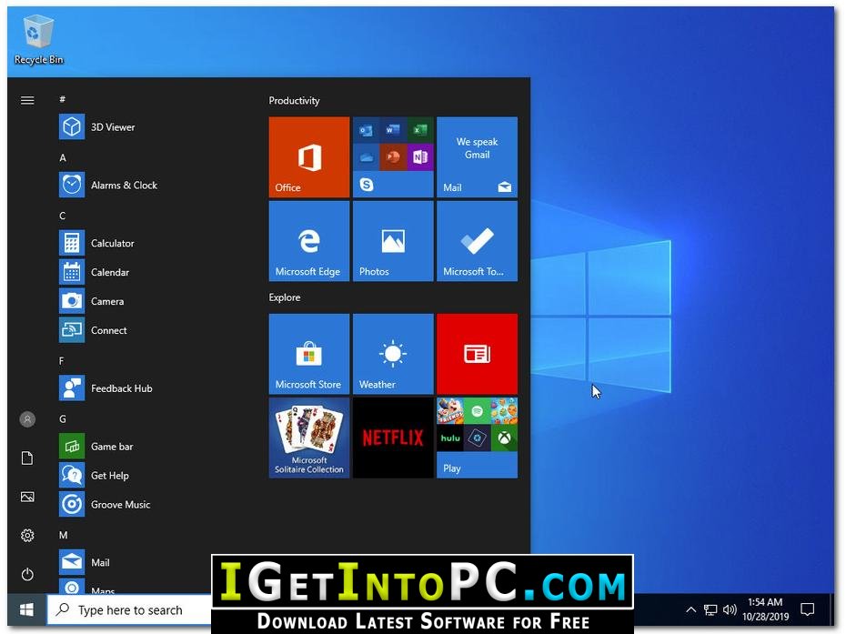This screenshot has width=846, height=634.
Task: Open the Netflix tile
Action: click(393, 438)
